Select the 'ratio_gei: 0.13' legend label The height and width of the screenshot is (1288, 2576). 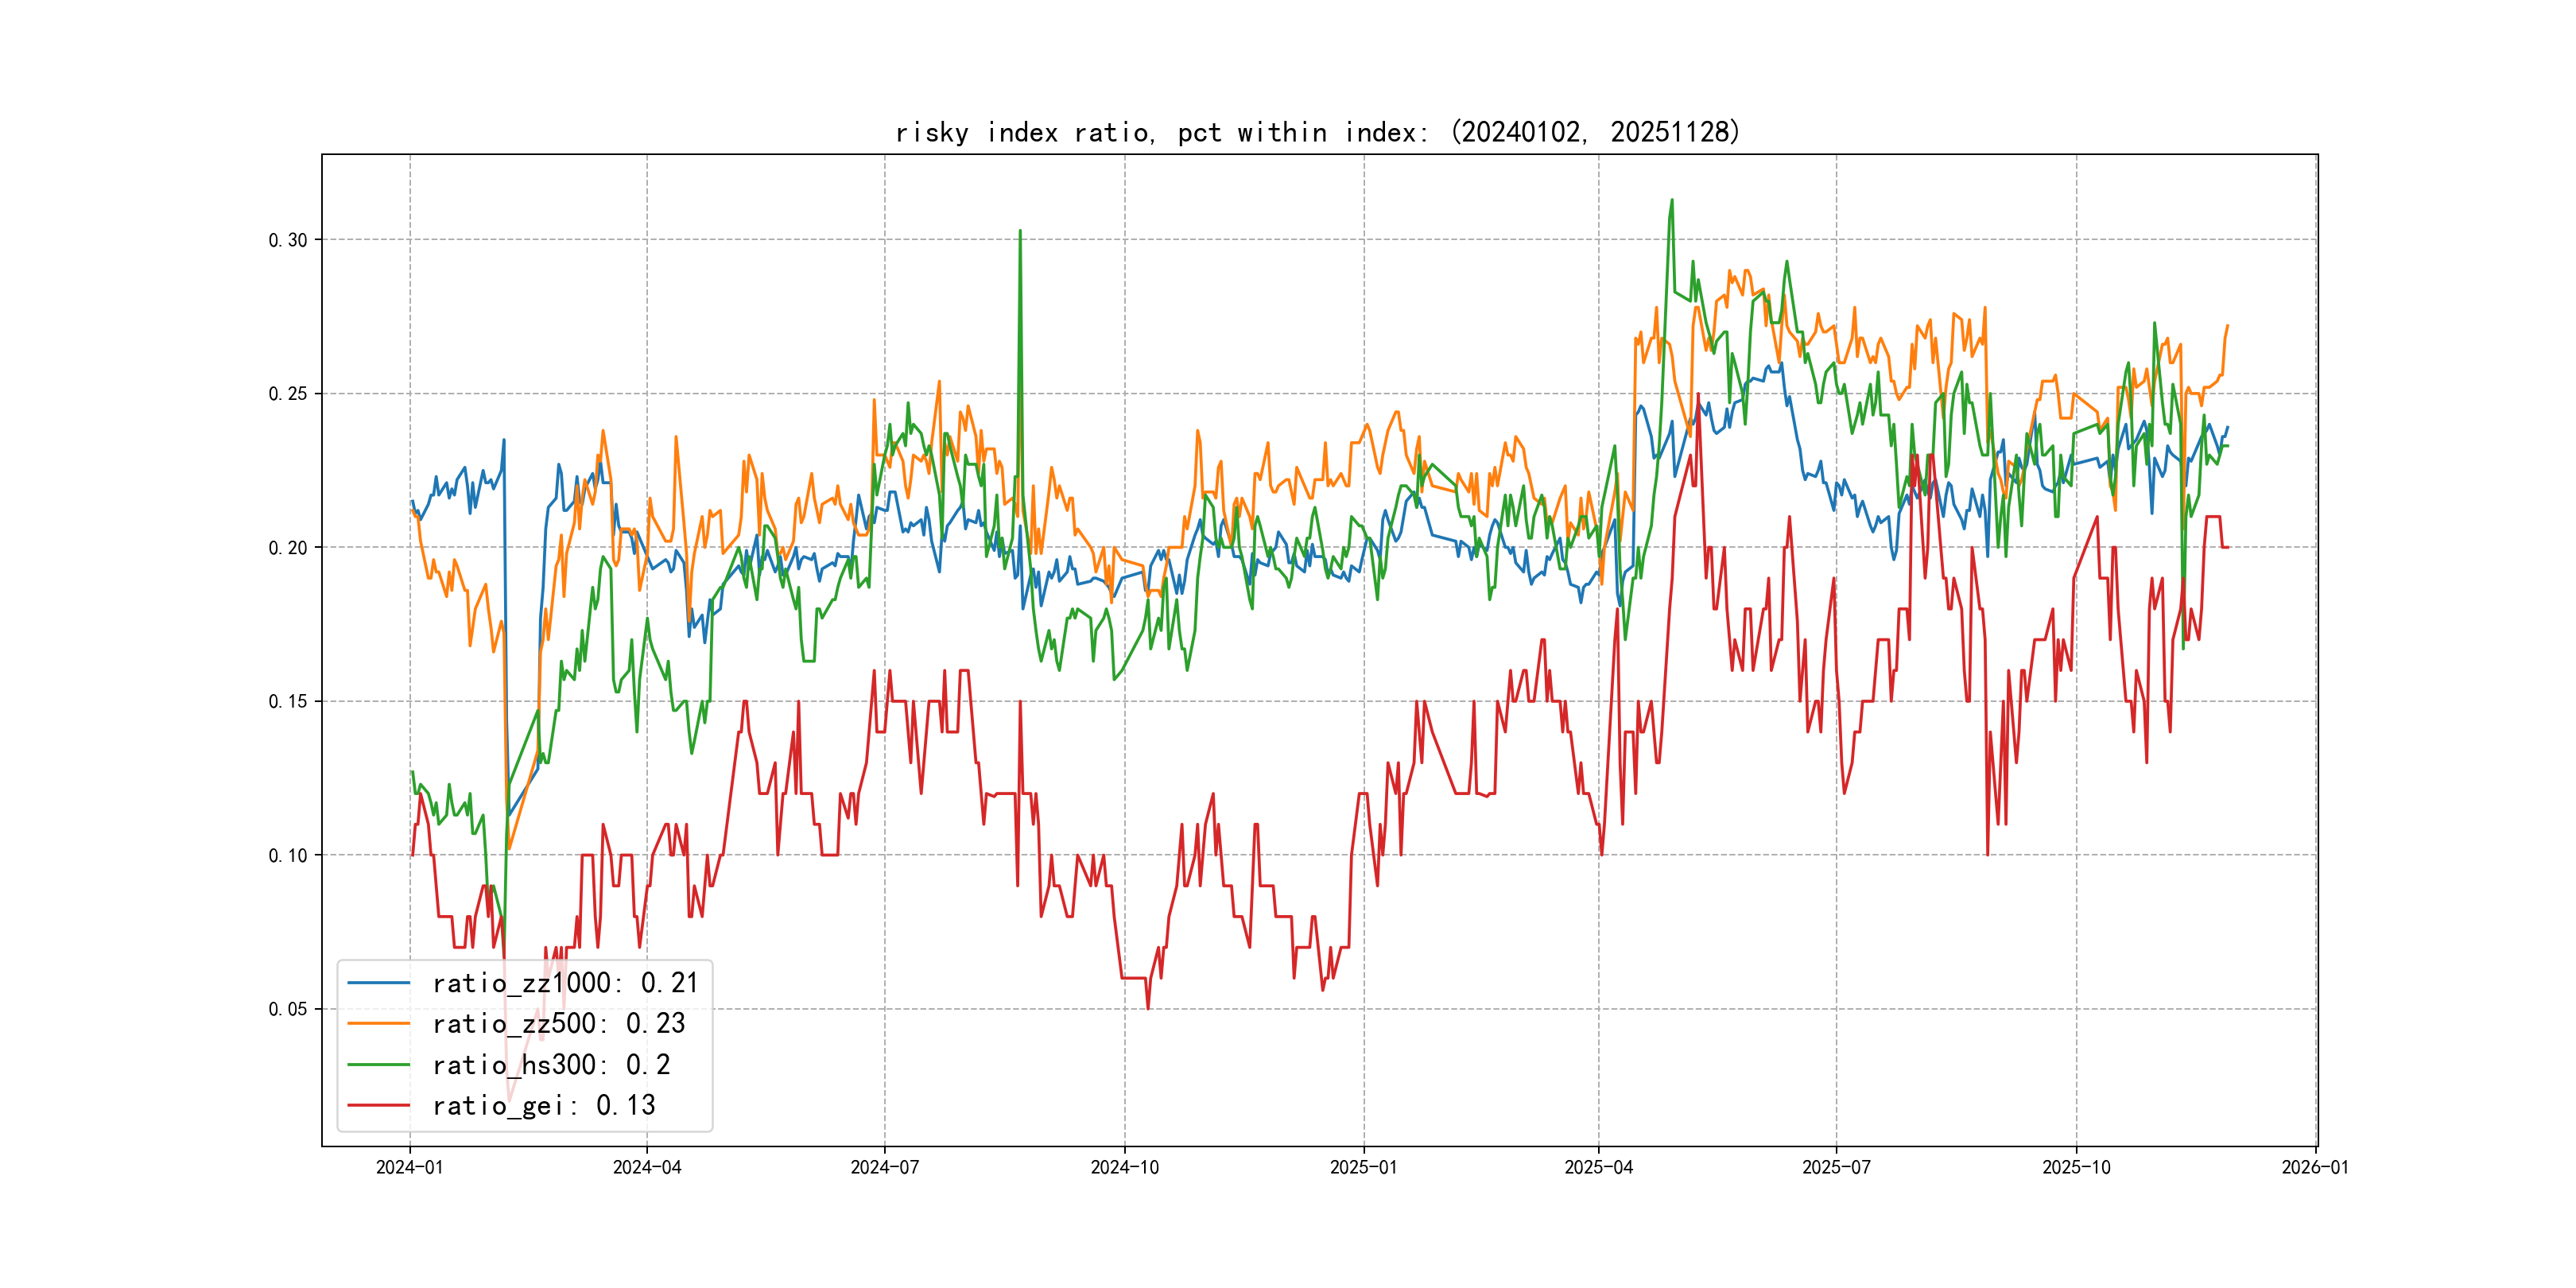pos(543,1106)
